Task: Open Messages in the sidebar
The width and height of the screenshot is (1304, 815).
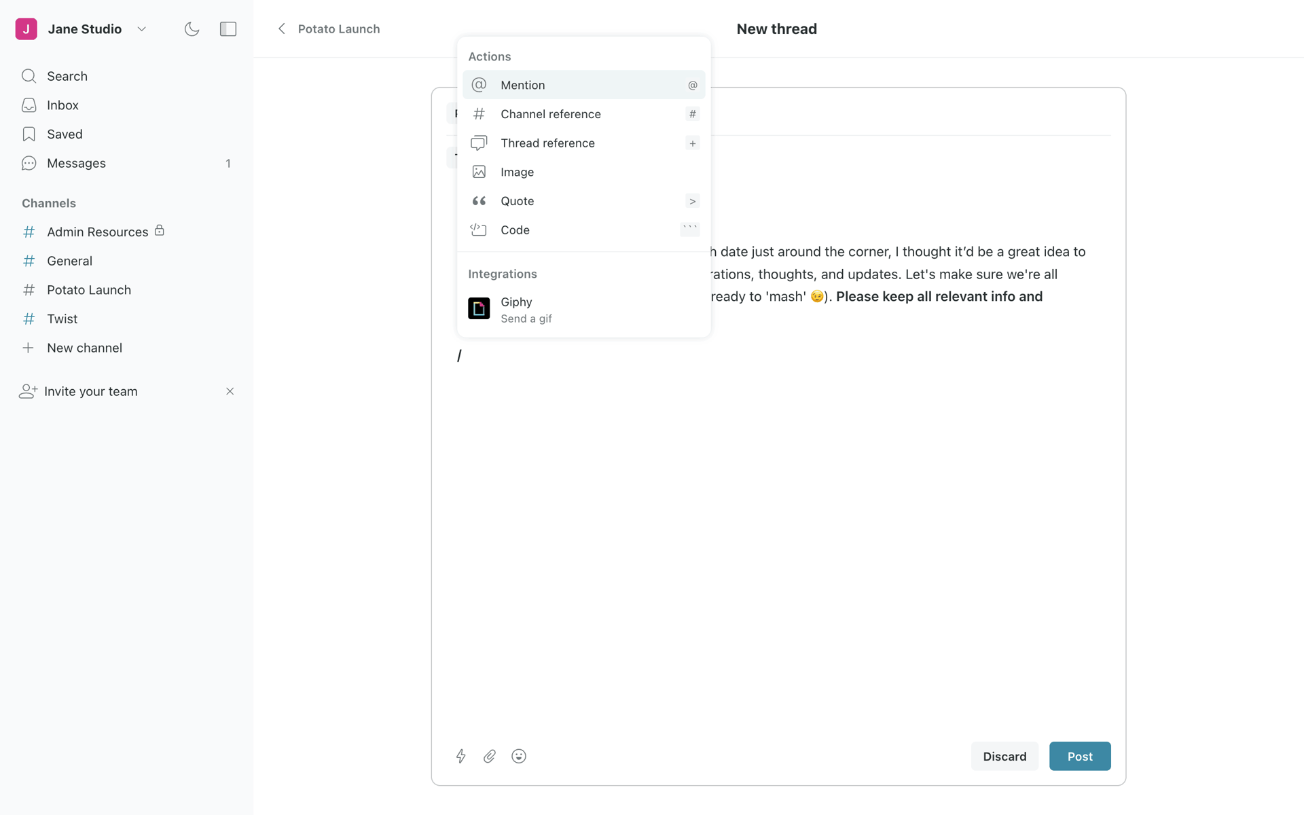Action: 126,163
